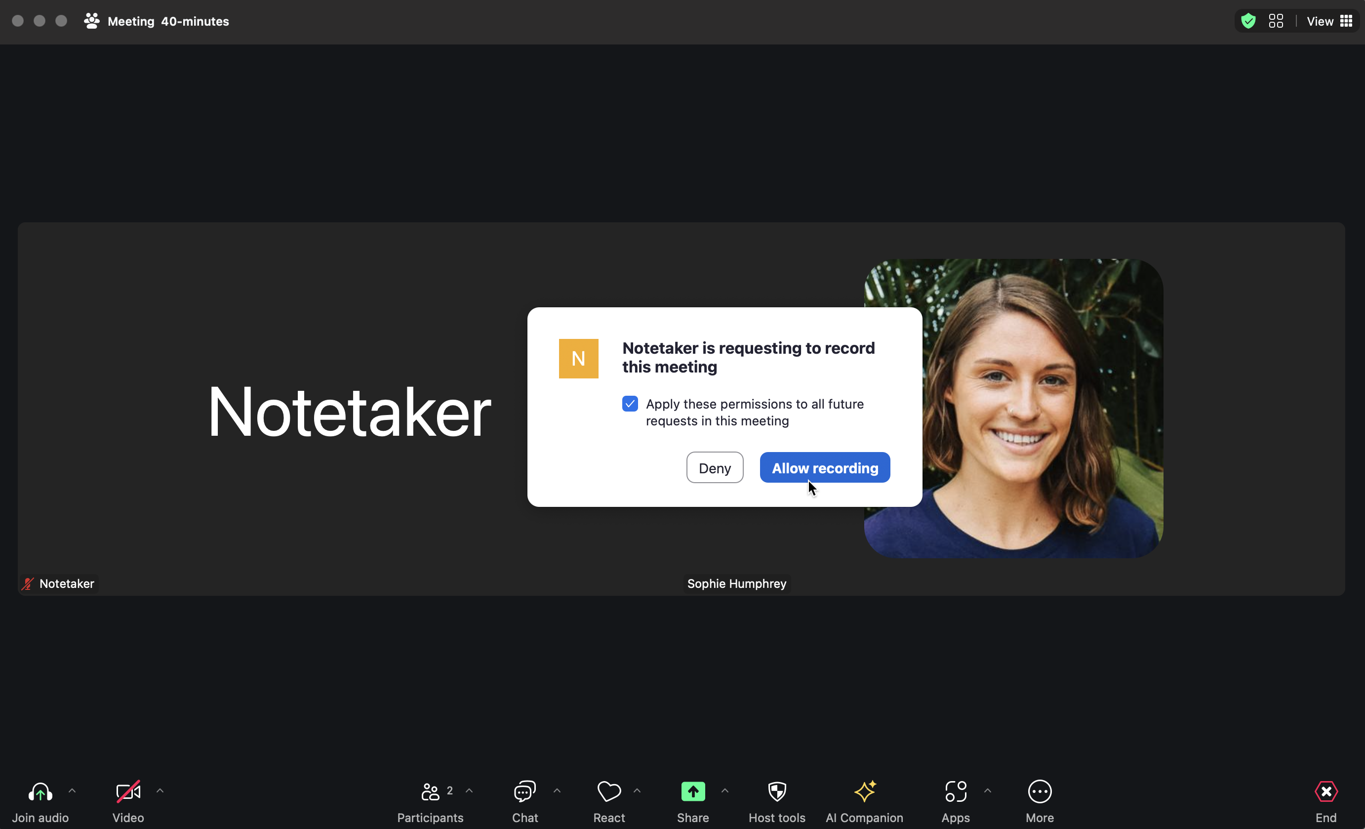
Task: Click the React heart icon
Action: [x=609, y=791]
